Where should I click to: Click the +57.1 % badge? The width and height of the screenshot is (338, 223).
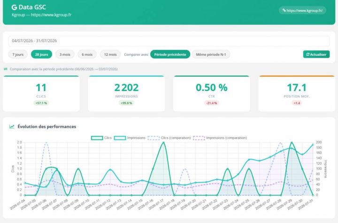point(41,103)
